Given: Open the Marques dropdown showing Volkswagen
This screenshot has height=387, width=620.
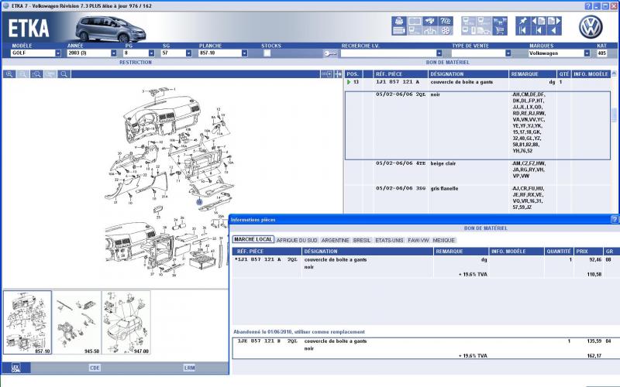Looking at the screenshot, I should pos(587,53).
